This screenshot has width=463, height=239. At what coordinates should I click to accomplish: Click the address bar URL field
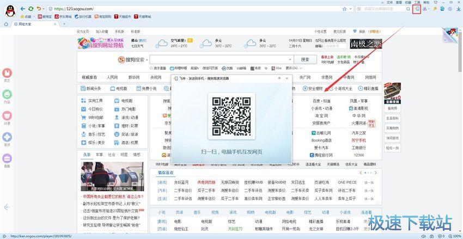pyautogui.click(x=195, y=9)
